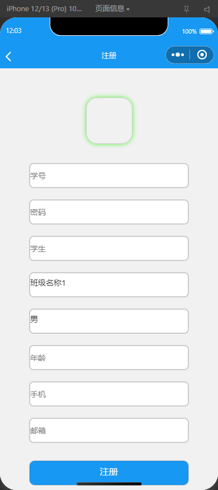Open the 班级名称1 class picker

109,284
